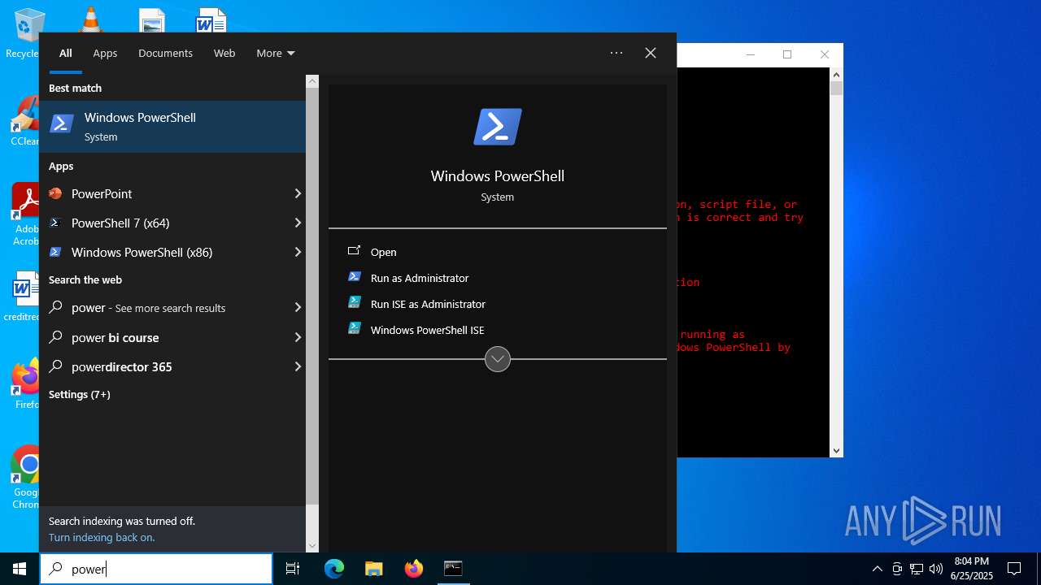Viewport: 1041px width, 585px height.
Task: Click the volume tray icon
Action: pyautogui.click(x=936, y=569)
